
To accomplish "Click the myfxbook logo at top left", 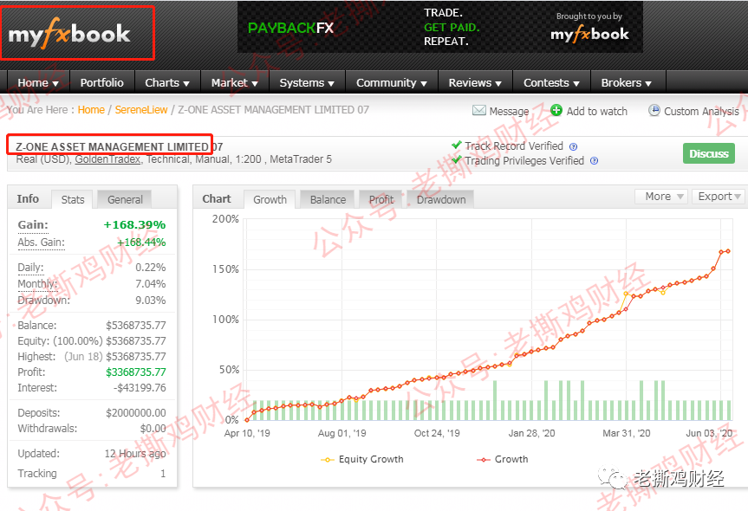I will tap(69, 34).
